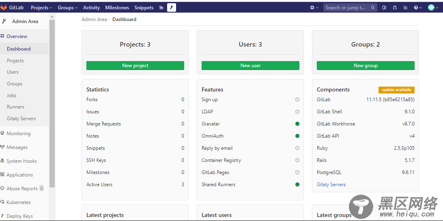The width and height of the screenshot is (443, 221).
Task: Click the Active Users statistic row
Action: [x=135, y=184]
